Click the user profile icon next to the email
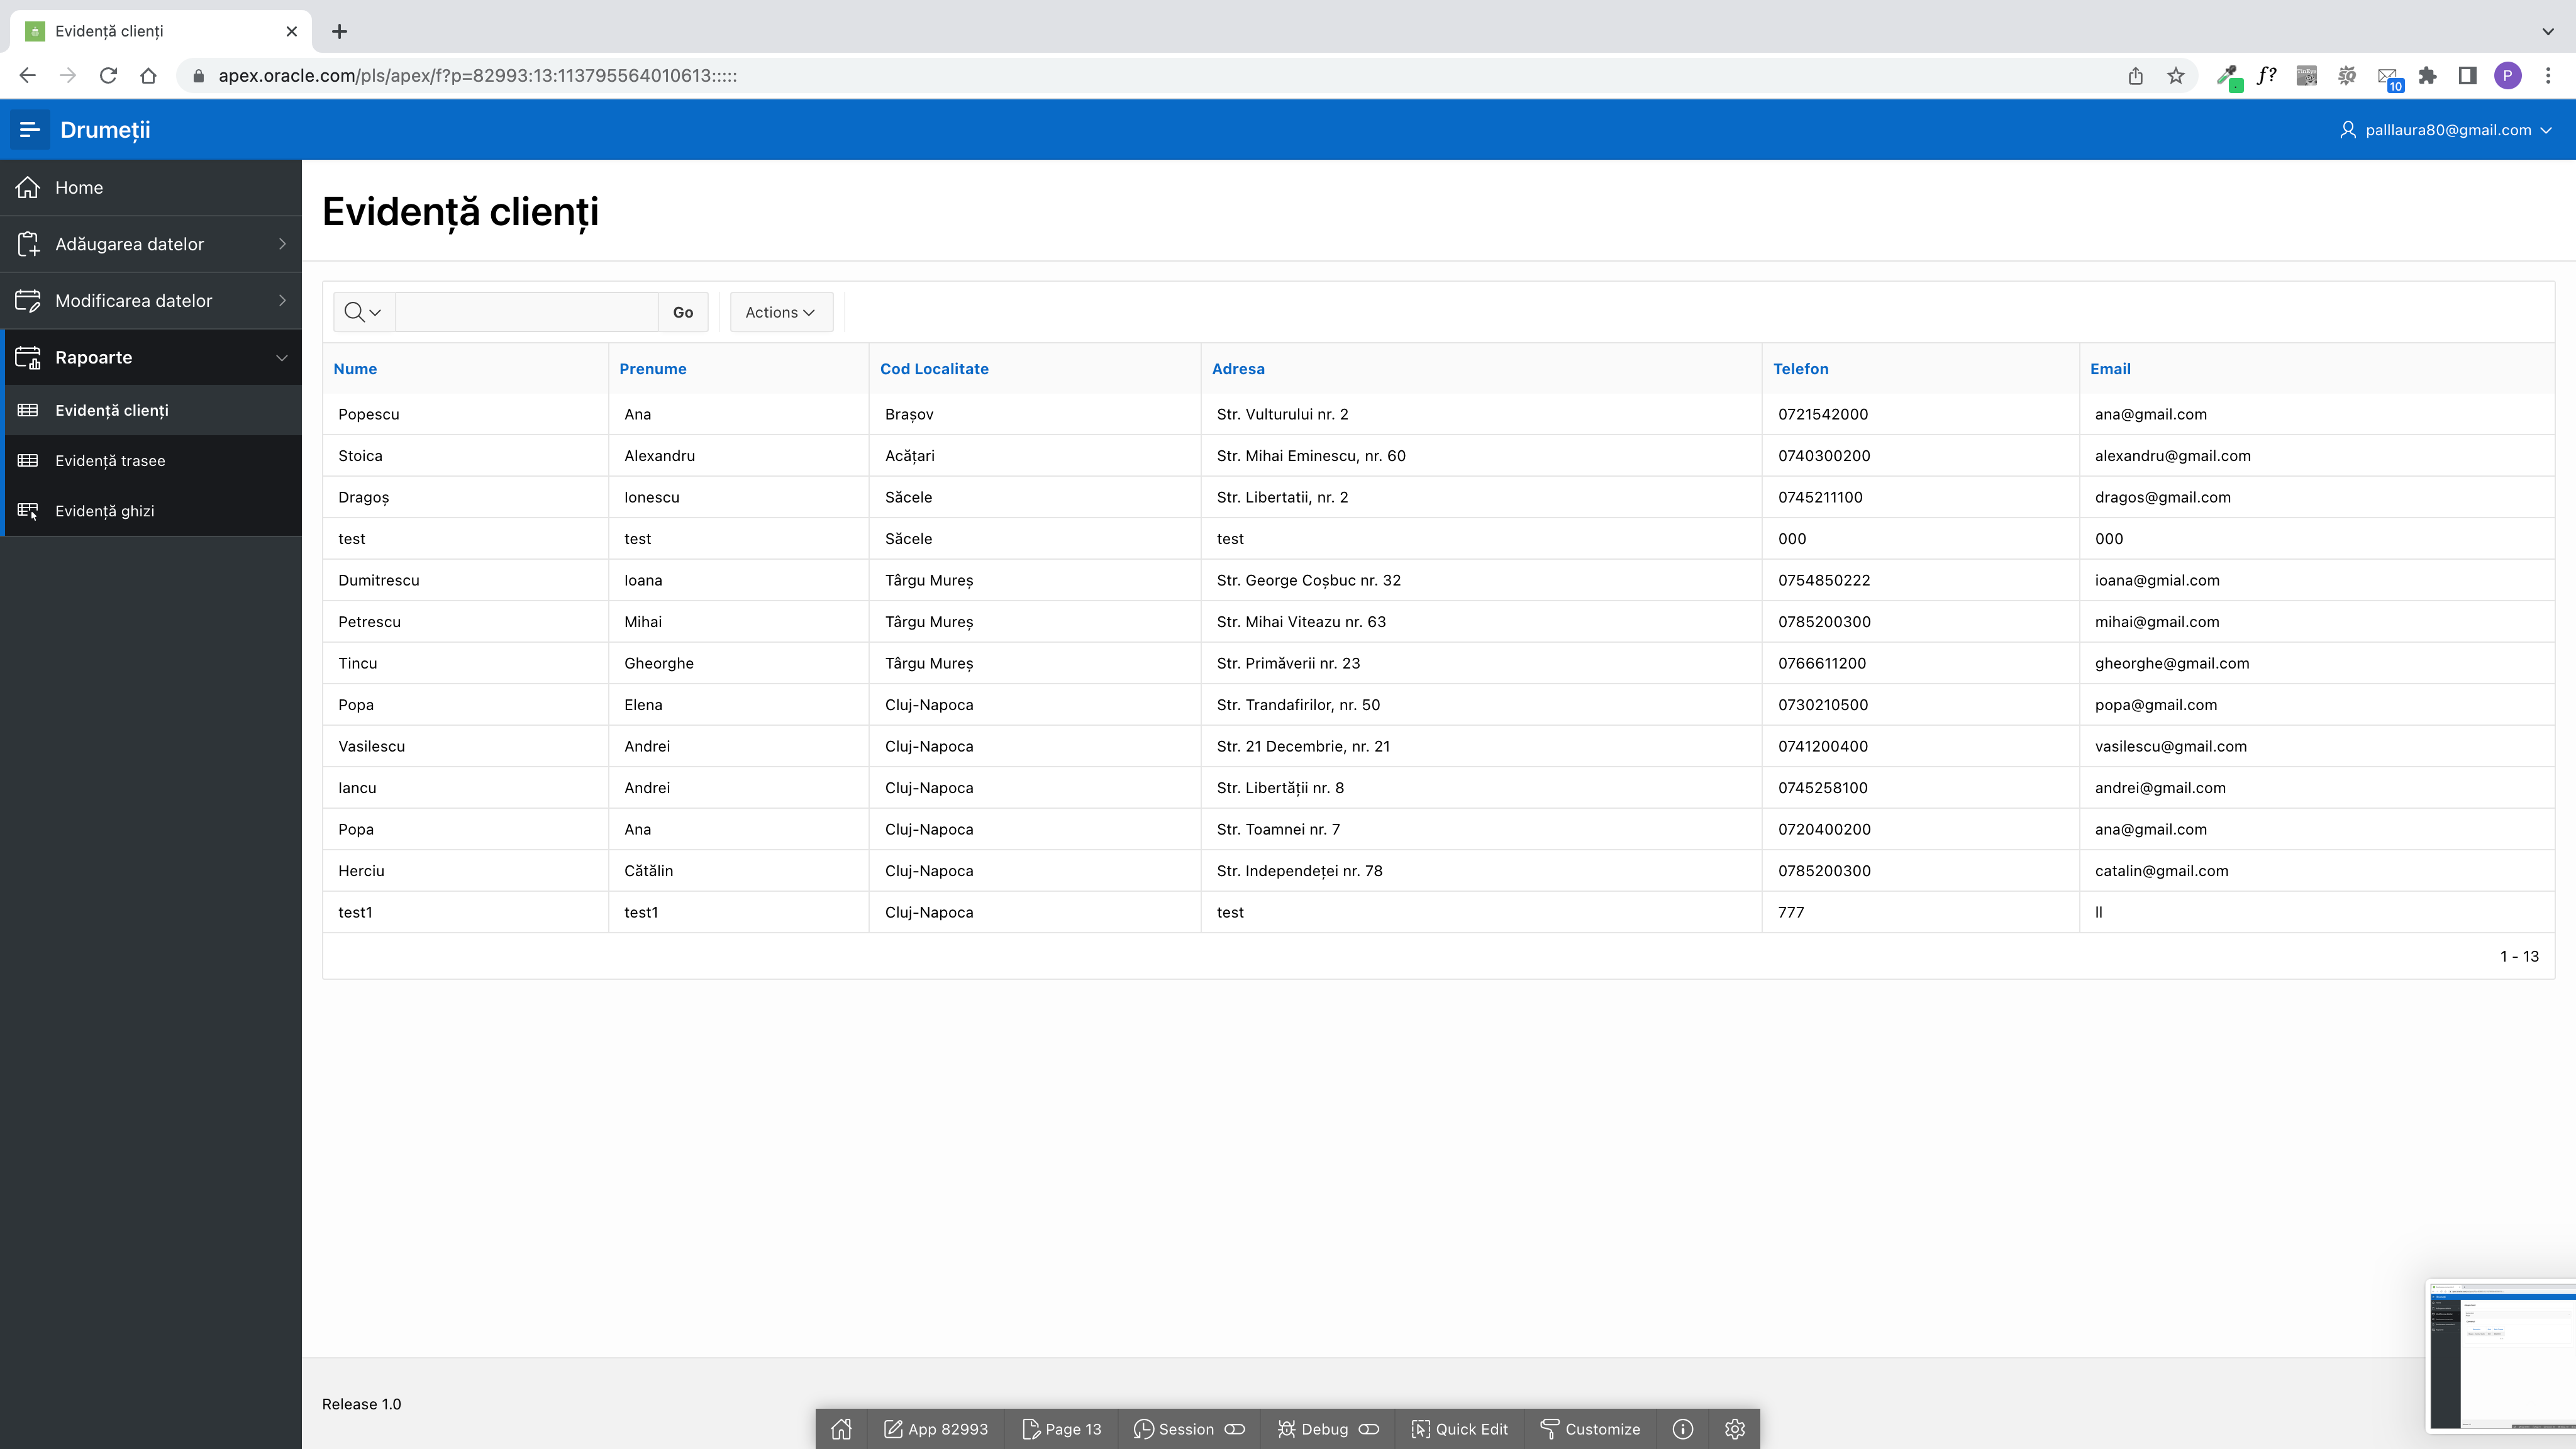 (x=2348, y=129)
